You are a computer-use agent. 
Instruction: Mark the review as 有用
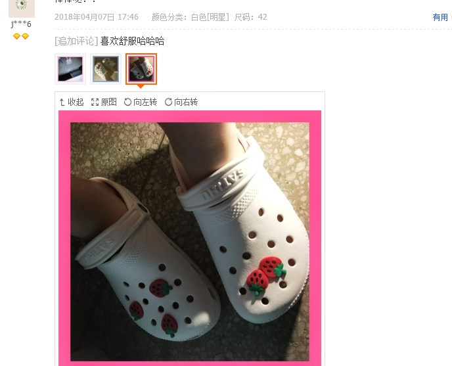(x=440, y=17)
